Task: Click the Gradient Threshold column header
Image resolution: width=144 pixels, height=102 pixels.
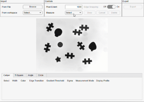Action: tap(55, 81)
